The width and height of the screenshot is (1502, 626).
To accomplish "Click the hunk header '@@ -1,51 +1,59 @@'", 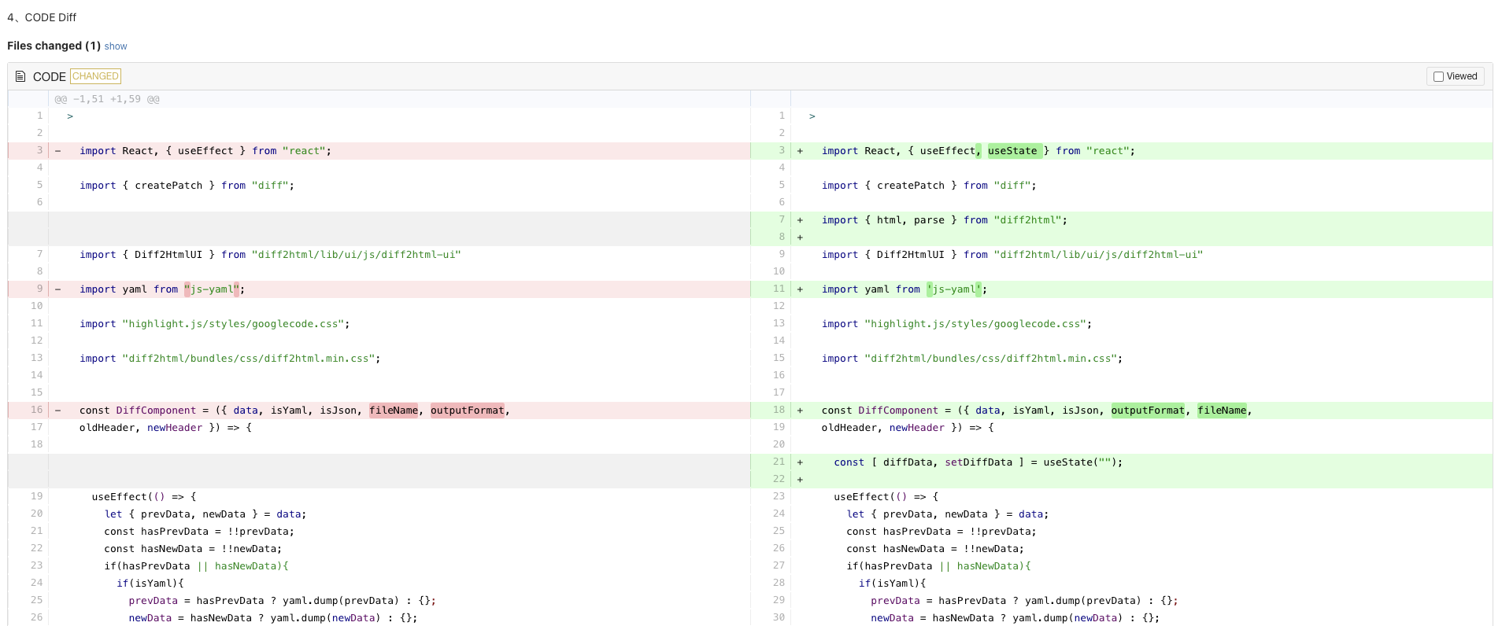I will [107, 99].
